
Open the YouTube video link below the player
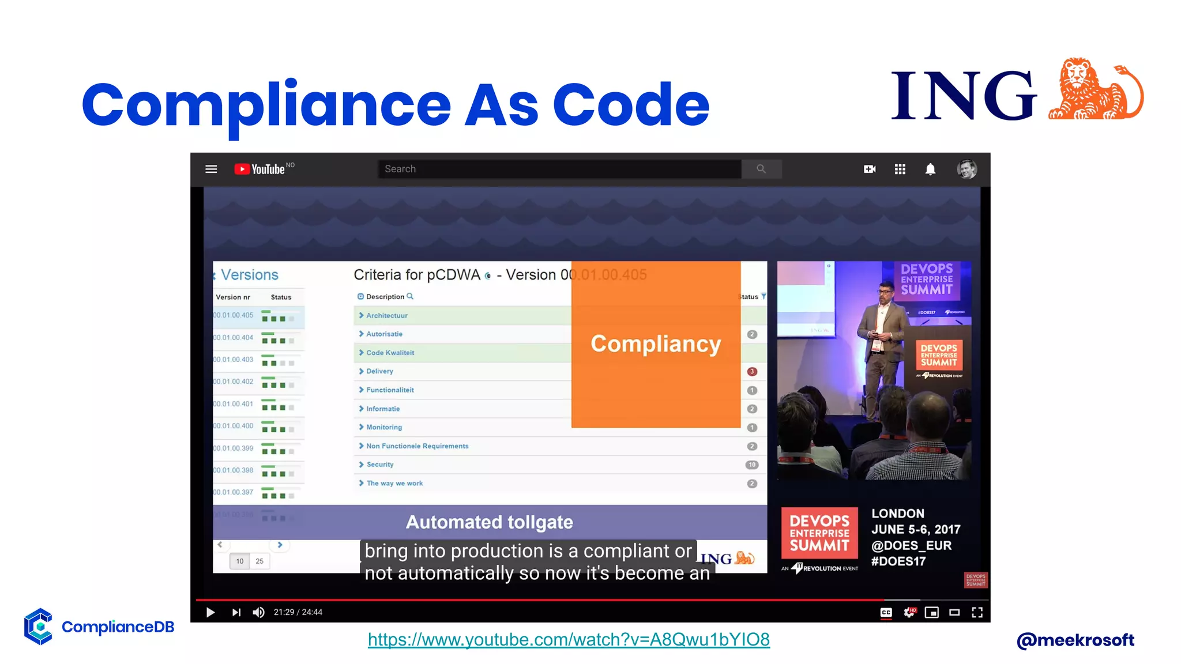pyautogui.click(x=569, y=639)
